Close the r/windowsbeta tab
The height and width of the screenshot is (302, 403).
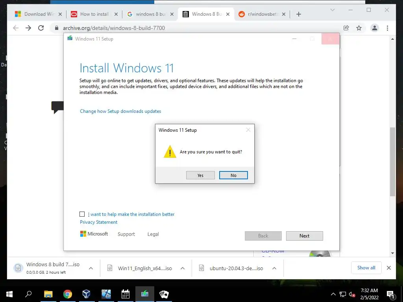284,14
